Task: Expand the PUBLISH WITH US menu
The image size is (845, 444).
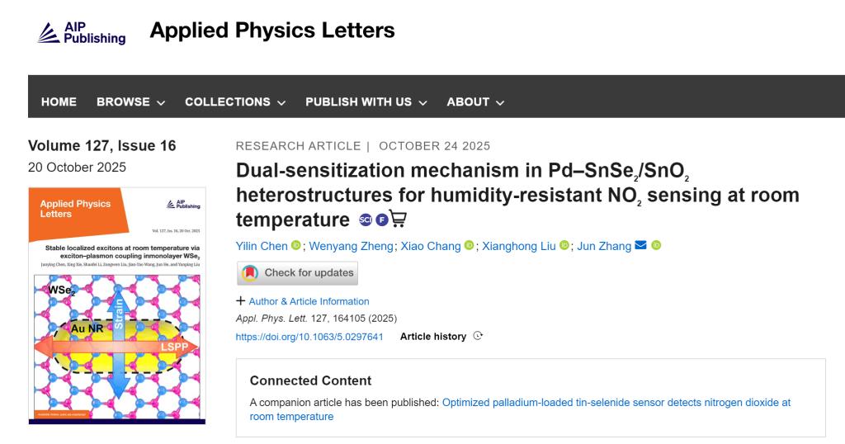Action: click(366, 102)
